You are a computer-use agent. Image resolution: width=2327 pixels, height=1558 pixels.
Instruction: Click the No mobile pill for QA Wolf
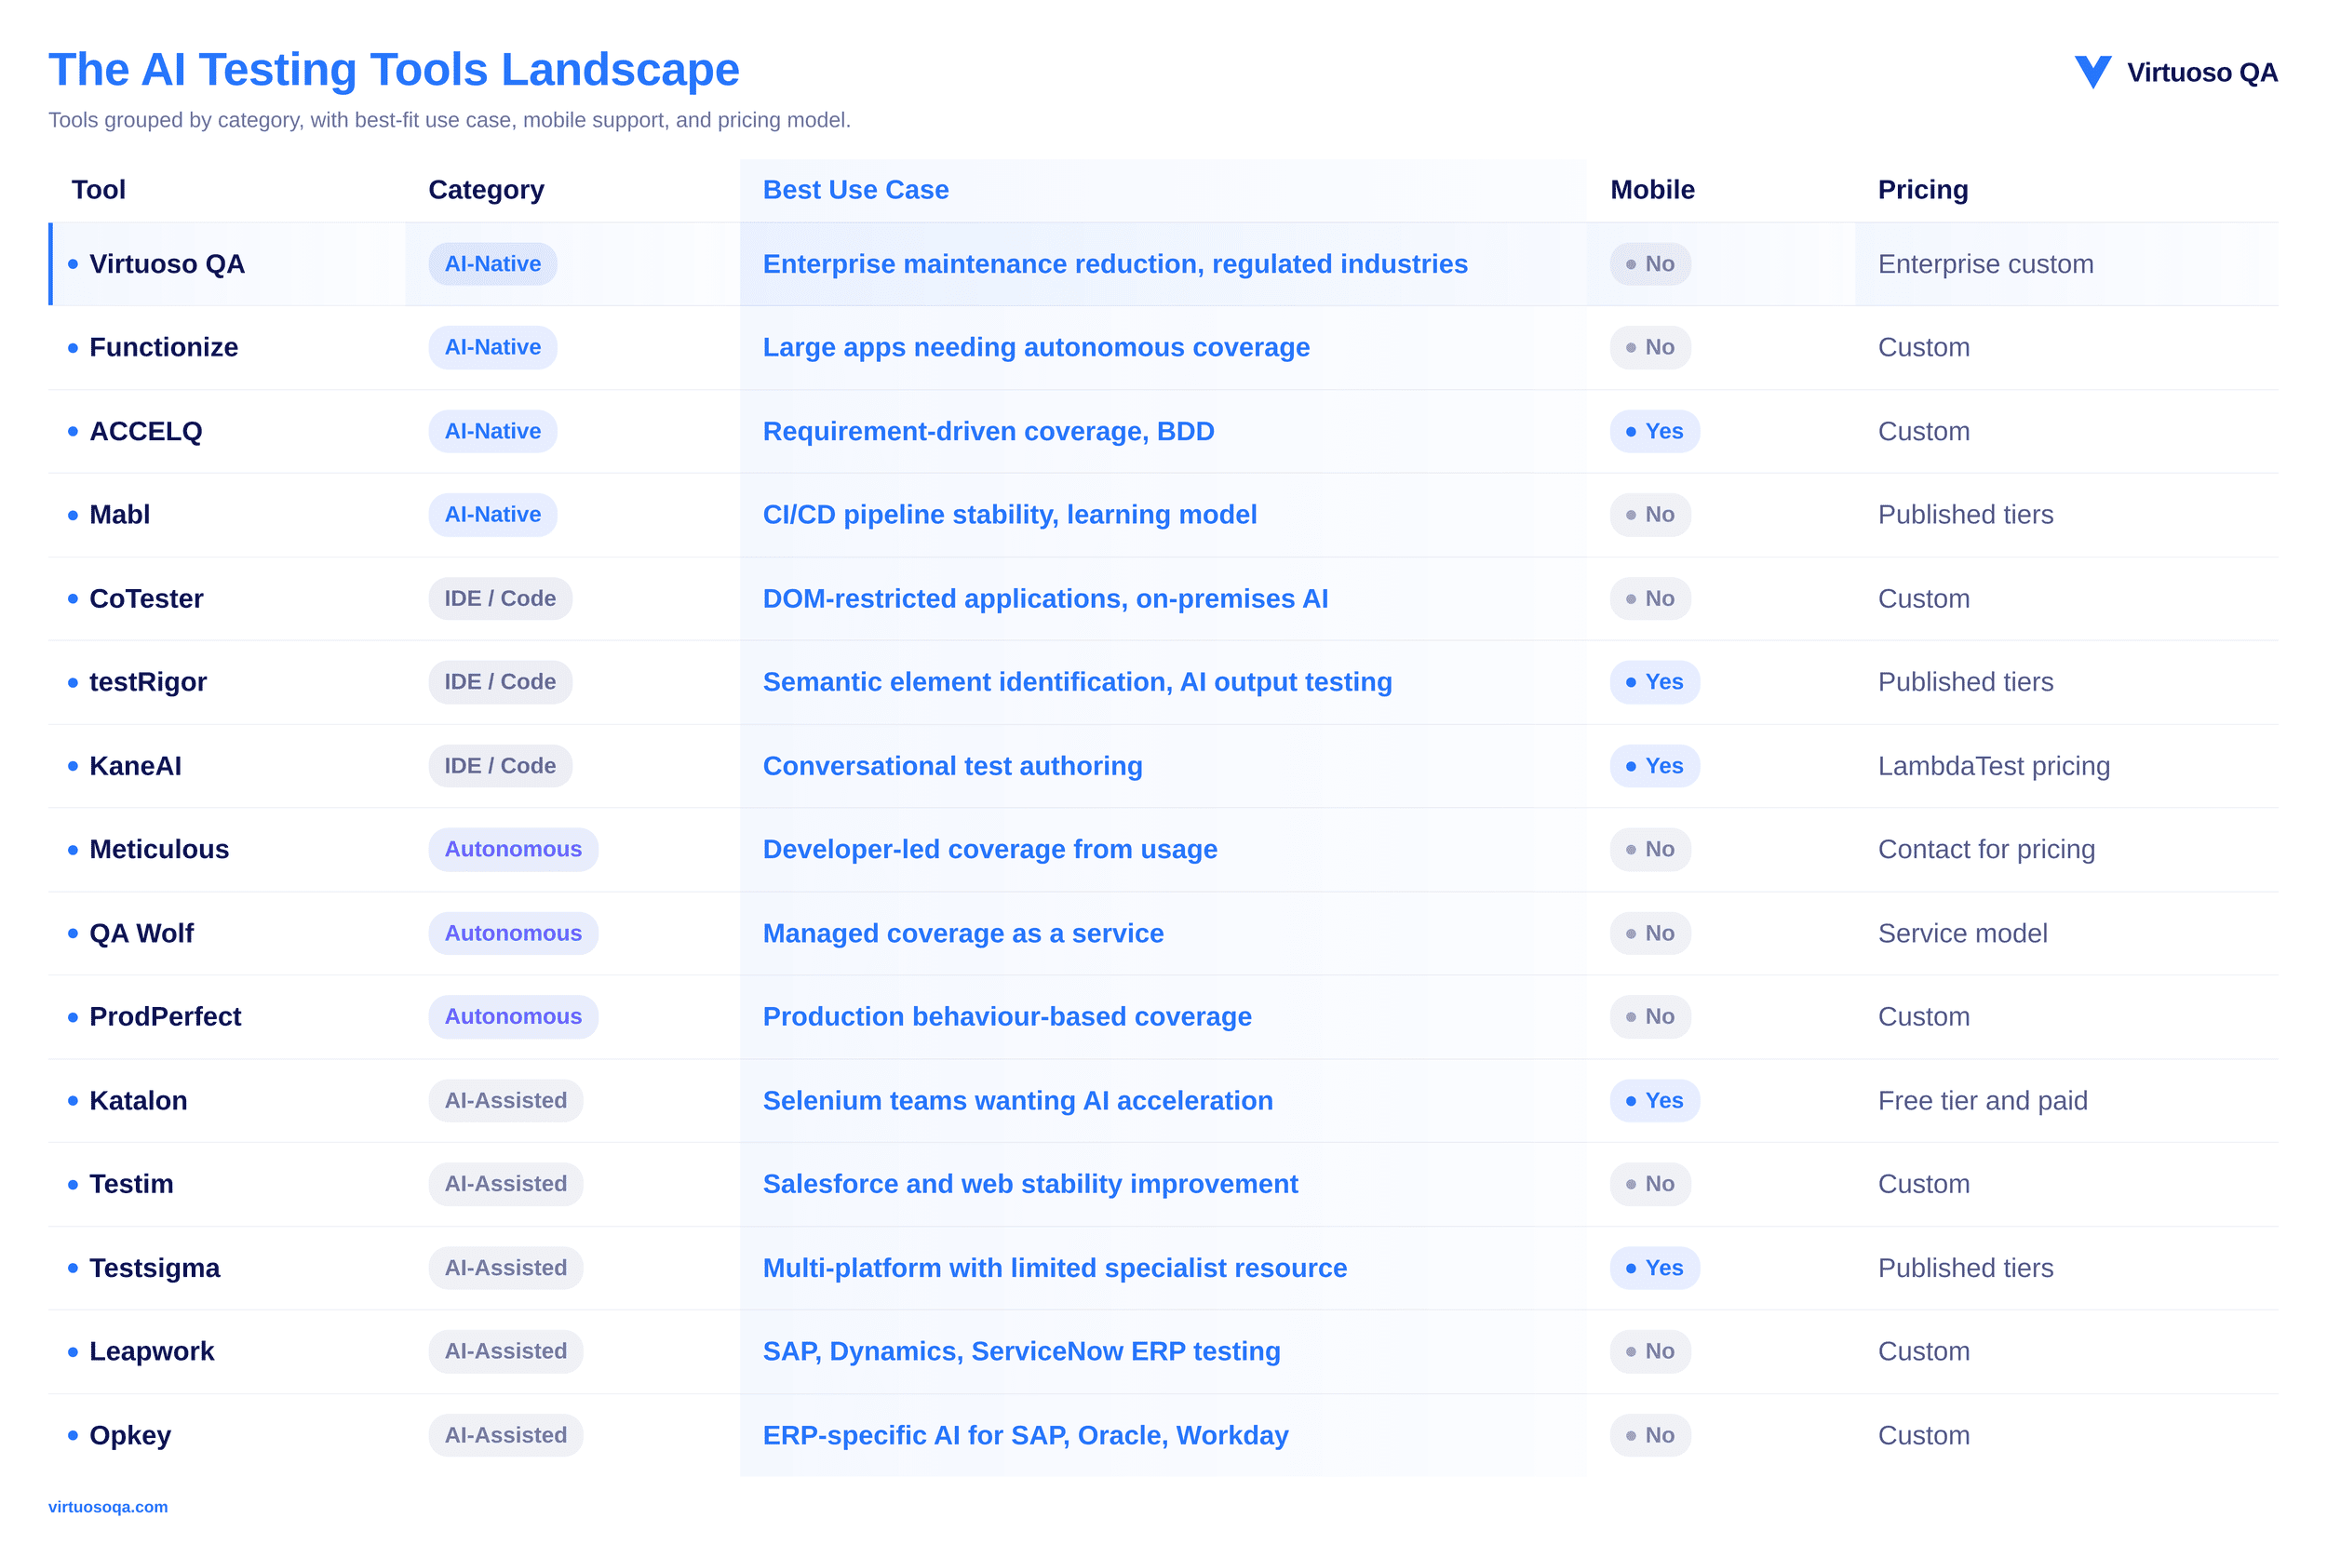coord(1650,934)
